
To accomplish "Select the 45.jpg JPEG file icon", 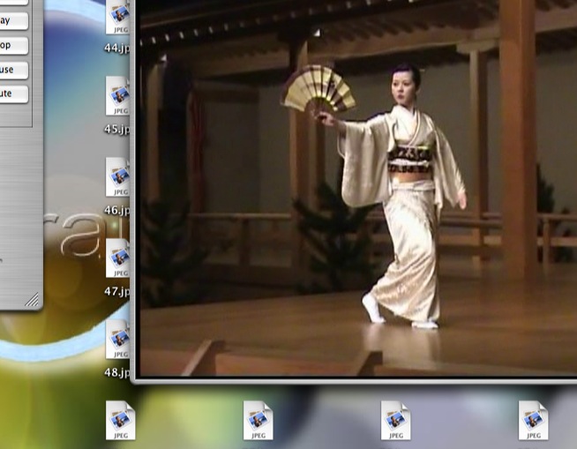I will (x=117, y=95).
